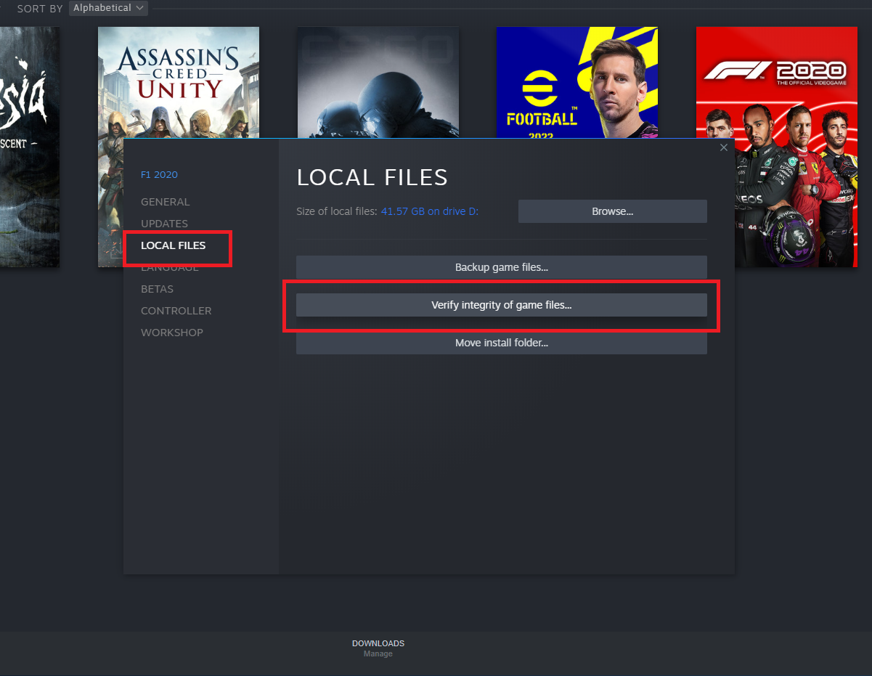Select the CS:GO soldier game cover
This screenshot has width=872, height=676.
[x=378, y=82]
